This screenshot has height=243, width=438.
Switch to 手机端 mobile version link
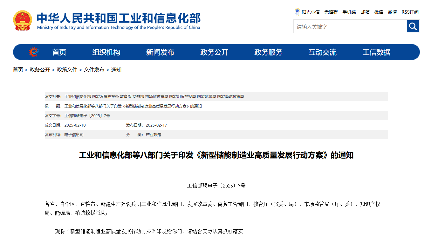coord(349,12)
